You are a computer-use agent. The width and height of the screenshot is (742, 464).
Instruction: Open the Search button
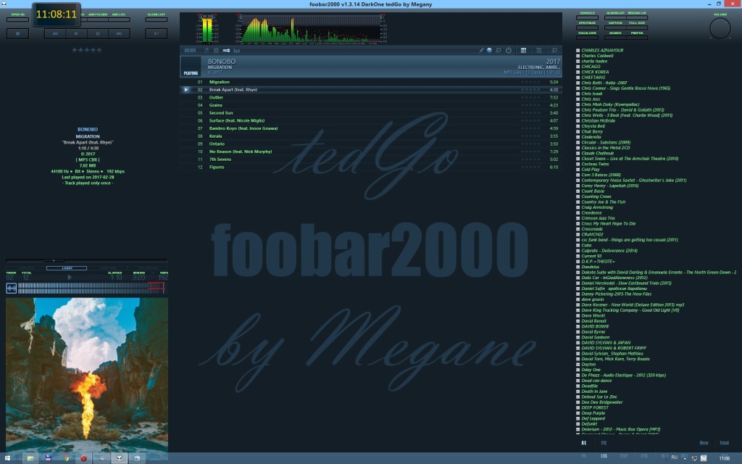(615, 36)
